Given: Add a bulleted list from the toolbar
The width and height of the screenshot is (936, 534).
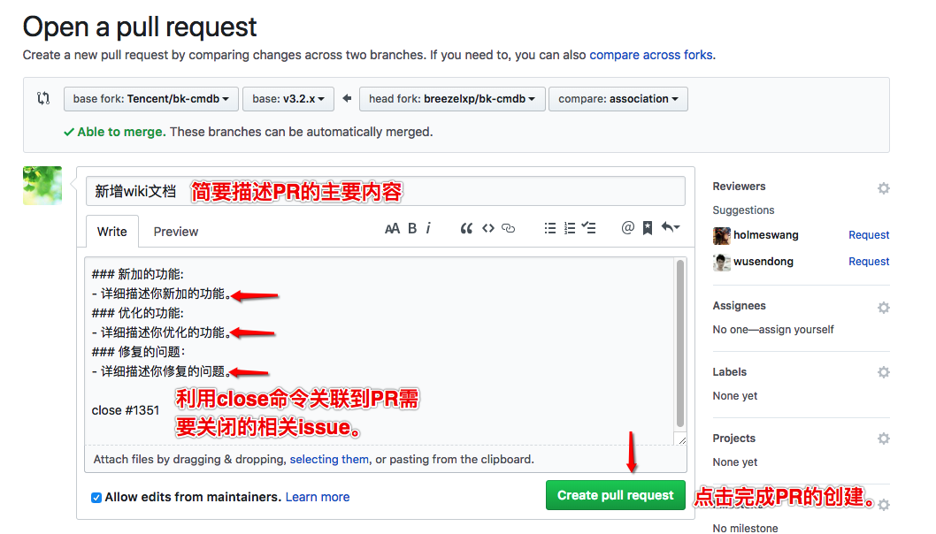Looking at the screenshot, I should (549, 228).
